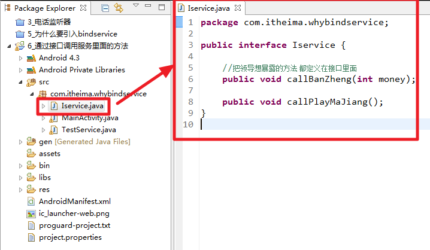Select AndroidManifest.xml file
This screenshot has height=250, width=430.
75,202
